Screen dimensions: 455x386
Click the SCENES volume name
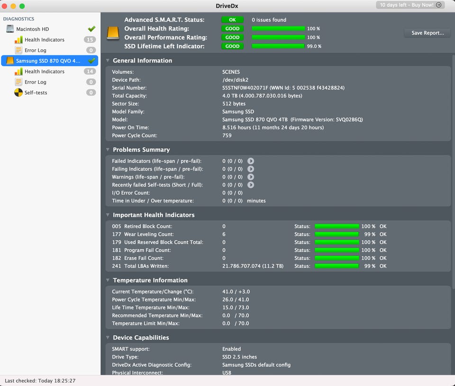pyautogui.click(x=231, y=72)
